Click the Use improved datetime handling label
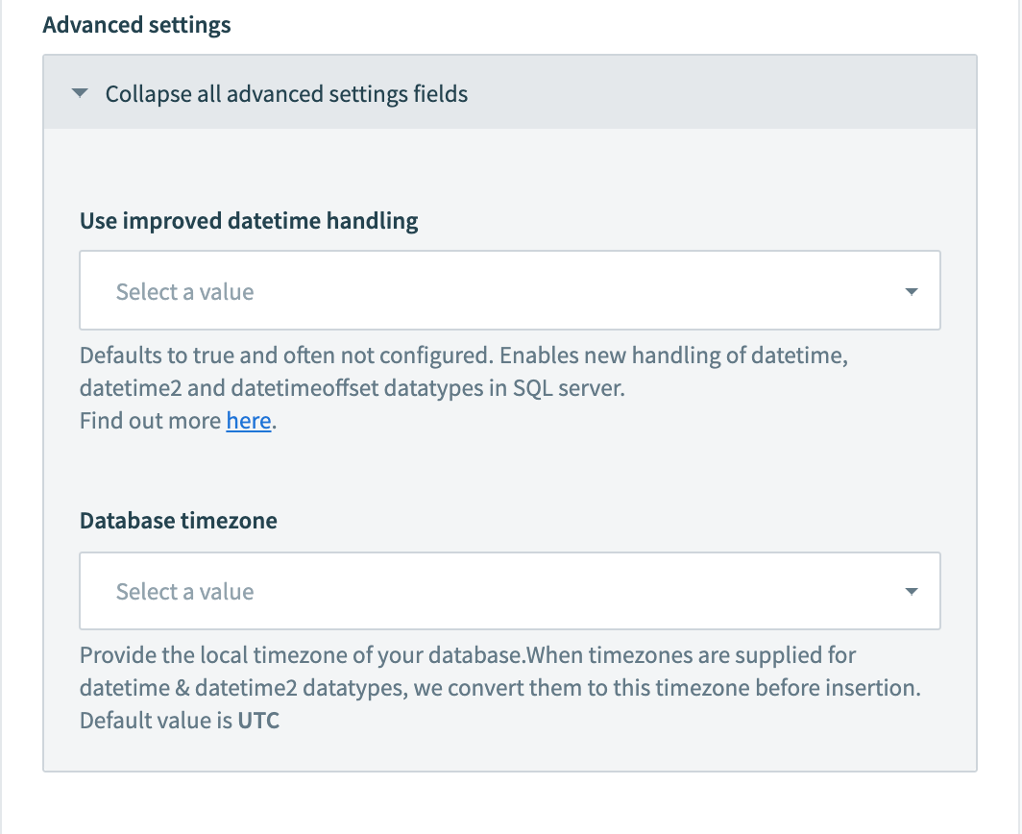Image resolution: width=1022 pixels, height=834 pixels. tap(249, 221)
